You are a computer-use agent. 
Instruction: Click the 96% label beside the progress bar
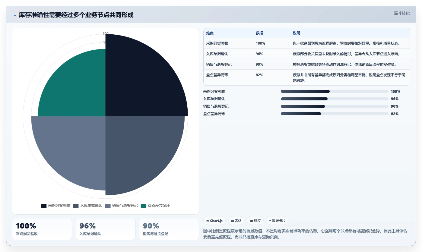(395, 99)
